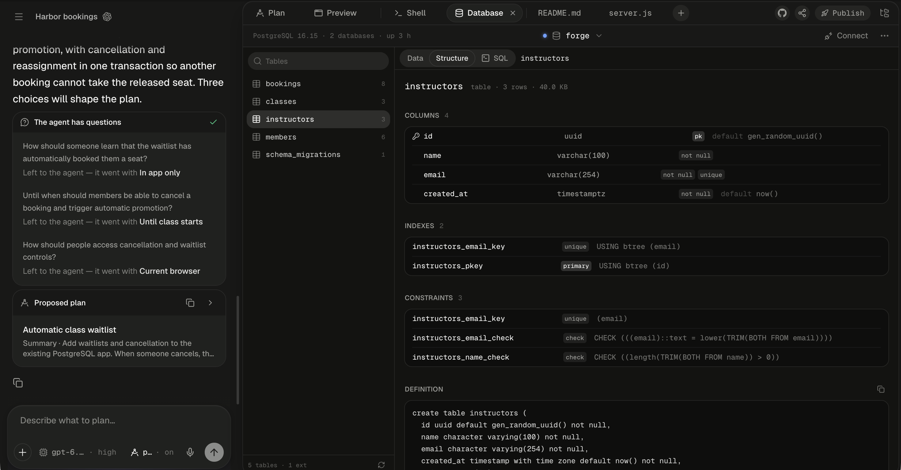Open the server.js tab
901x470 pixels.
[630, 13]
